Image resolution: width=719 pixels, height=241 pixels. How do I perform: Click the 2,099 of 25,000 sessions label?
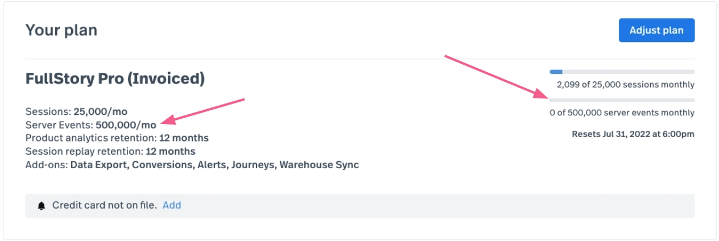626,85
